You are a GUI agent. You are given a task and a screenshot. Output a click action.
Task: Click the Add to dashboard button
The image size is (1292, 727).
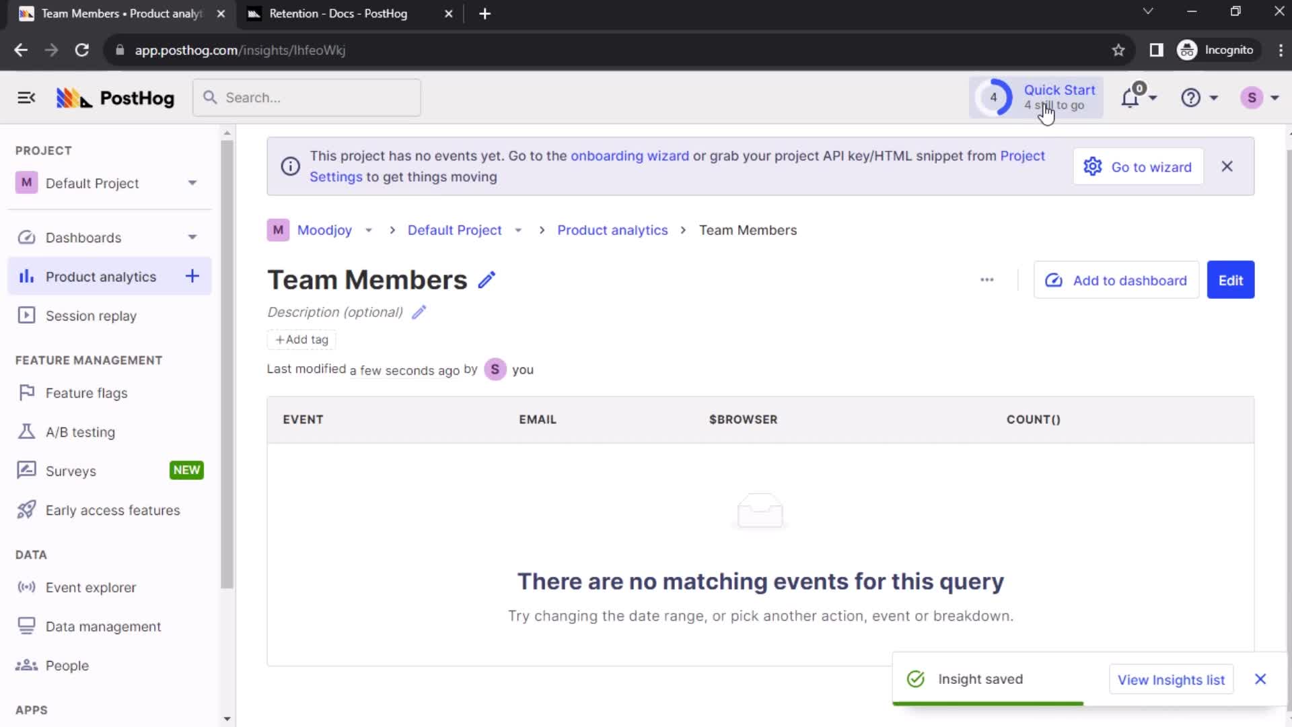coord(1117,279)
